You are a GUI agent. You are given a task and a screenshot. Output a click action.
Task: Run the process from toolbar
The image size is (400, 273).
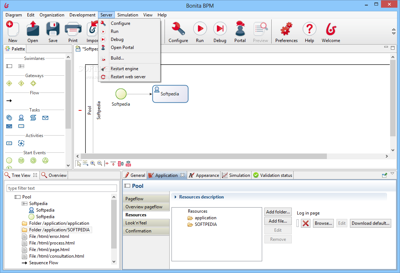point(200,31)
